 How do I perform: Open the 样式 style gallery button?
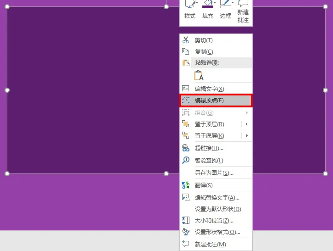pyautogui.click(x=189, y=10)
